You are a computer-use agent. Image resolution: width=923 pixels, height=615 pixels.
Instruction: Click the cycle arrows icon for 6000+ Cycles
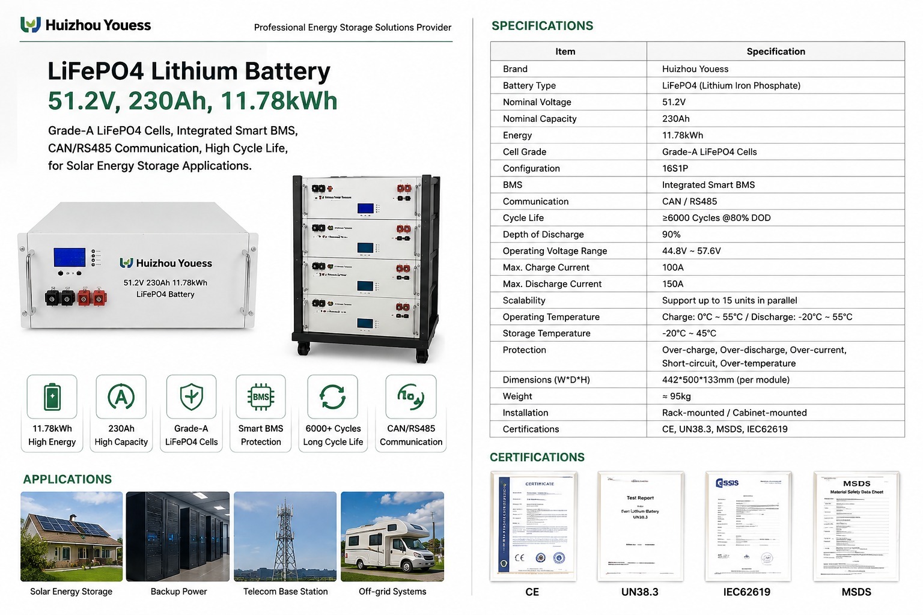coord(332,396)
